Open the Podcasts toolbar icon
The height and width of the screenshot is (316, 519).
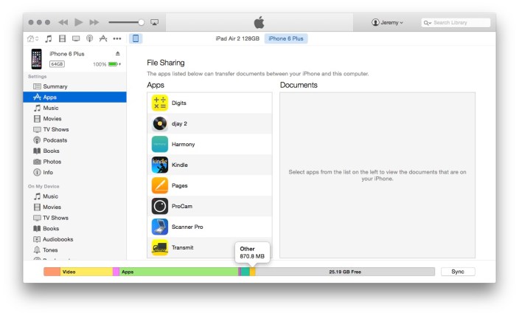click(89, 38)
